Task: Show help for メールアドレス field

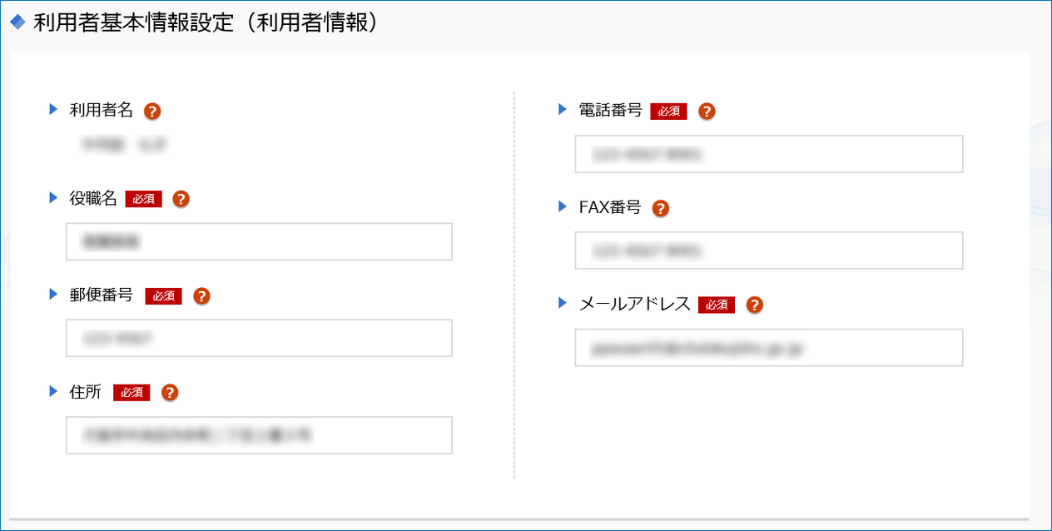Action: [x=754, y=305]
